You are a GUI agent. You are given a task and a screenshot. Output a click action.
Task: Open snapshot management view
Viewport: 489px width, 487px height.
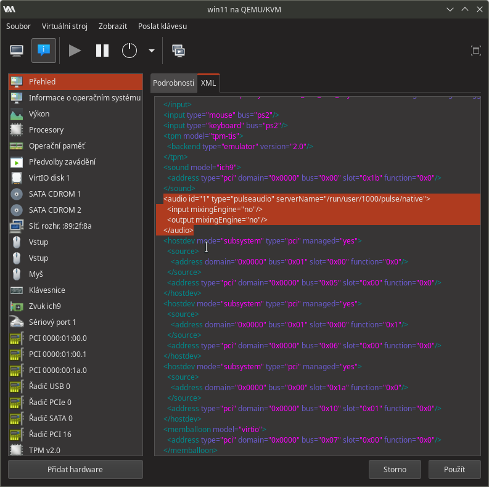tap(178, 51)
